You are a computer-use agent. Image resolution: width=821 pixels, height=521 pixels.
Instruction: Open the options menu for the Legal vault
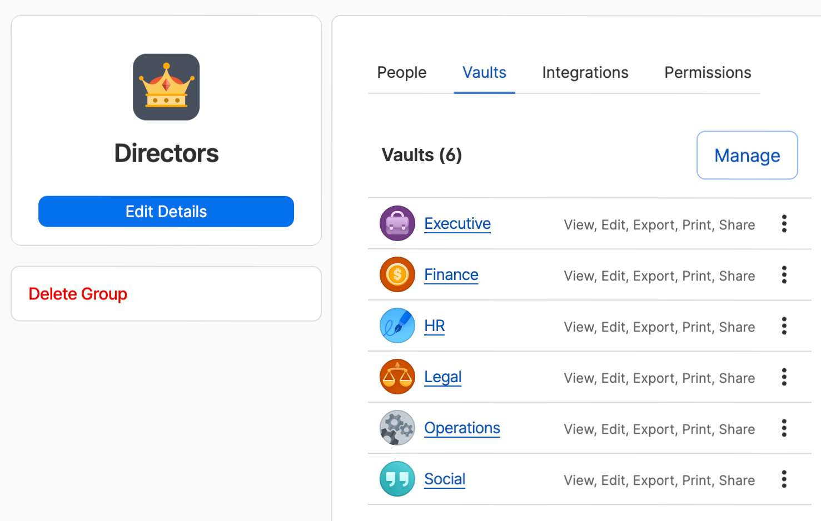(784, 377)
